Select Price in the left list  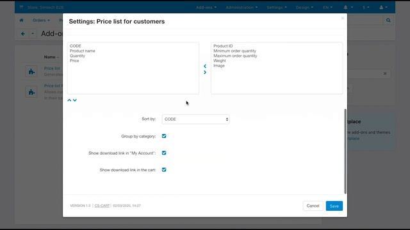click(74, 61)
